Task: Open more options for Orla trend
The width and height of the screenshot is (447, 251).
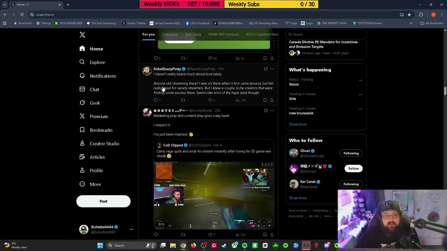Action: click(x=360, y=94)
